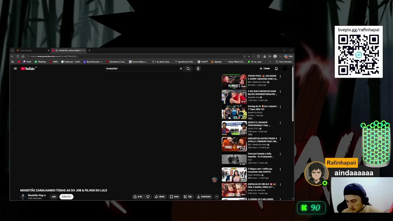Screen dimensions: 393x221
Task: Mute the YouTube tab via speaker icon
Action: [57, 51]
